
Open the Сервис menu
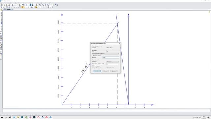[x=39, y=3]
